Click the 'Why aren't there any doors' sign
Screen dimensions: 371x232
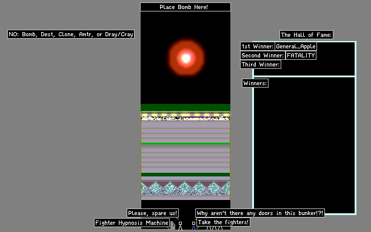(x=260, y=213)
